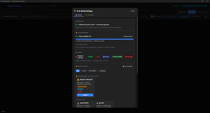Switch to the Ollama tab
This screenshot has width=210, height=113.
pyautogui.click(x=78, y=15)
